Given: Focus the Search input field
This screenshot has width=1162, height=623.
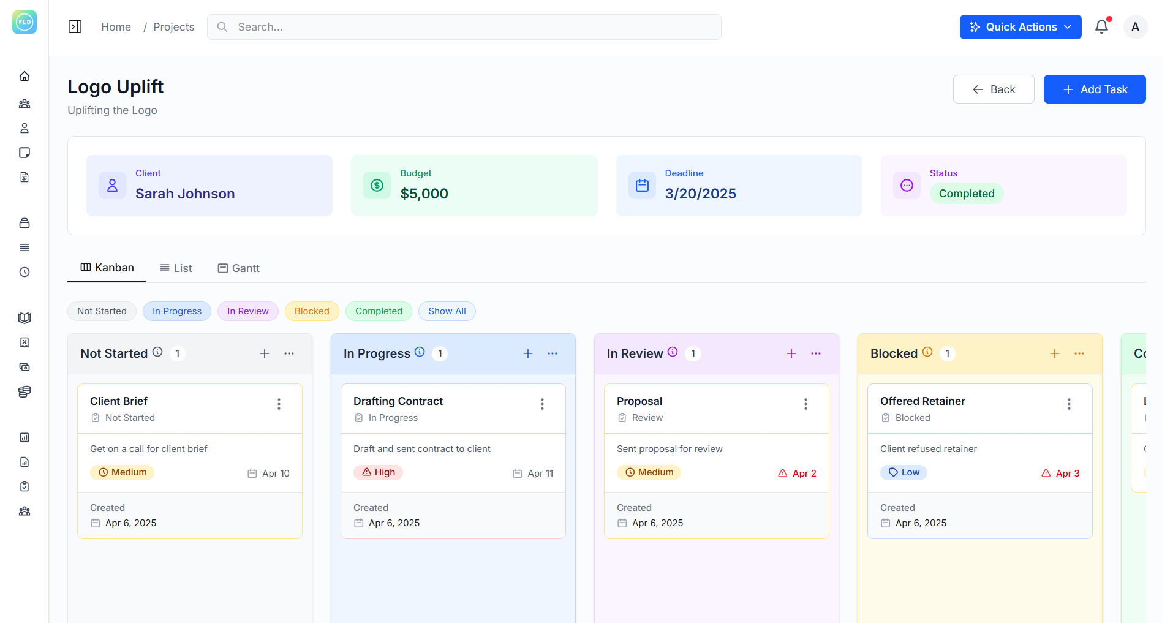Looking at the screenshot, I should click(x=464, y=27).
